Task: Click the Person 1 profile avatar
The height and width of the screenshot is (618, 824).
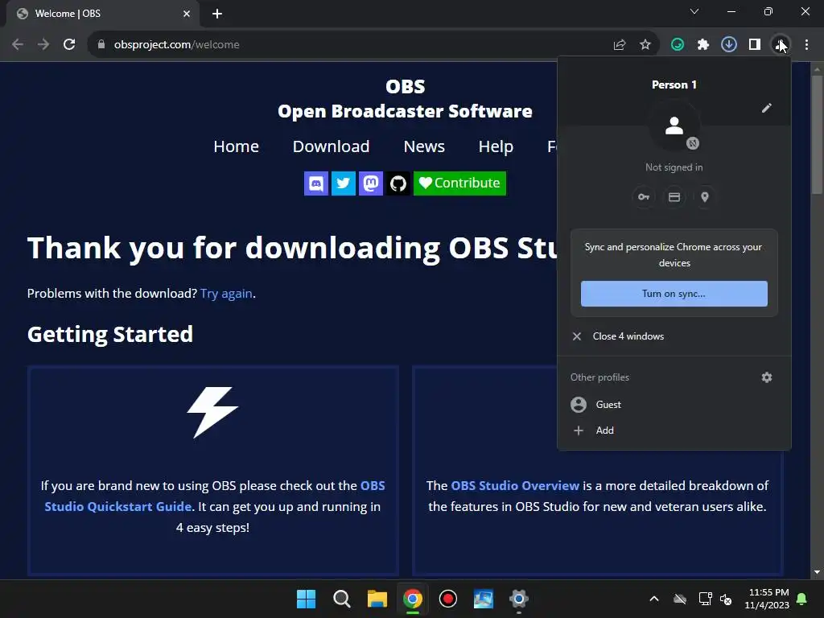Action: (x=674, y=126)
